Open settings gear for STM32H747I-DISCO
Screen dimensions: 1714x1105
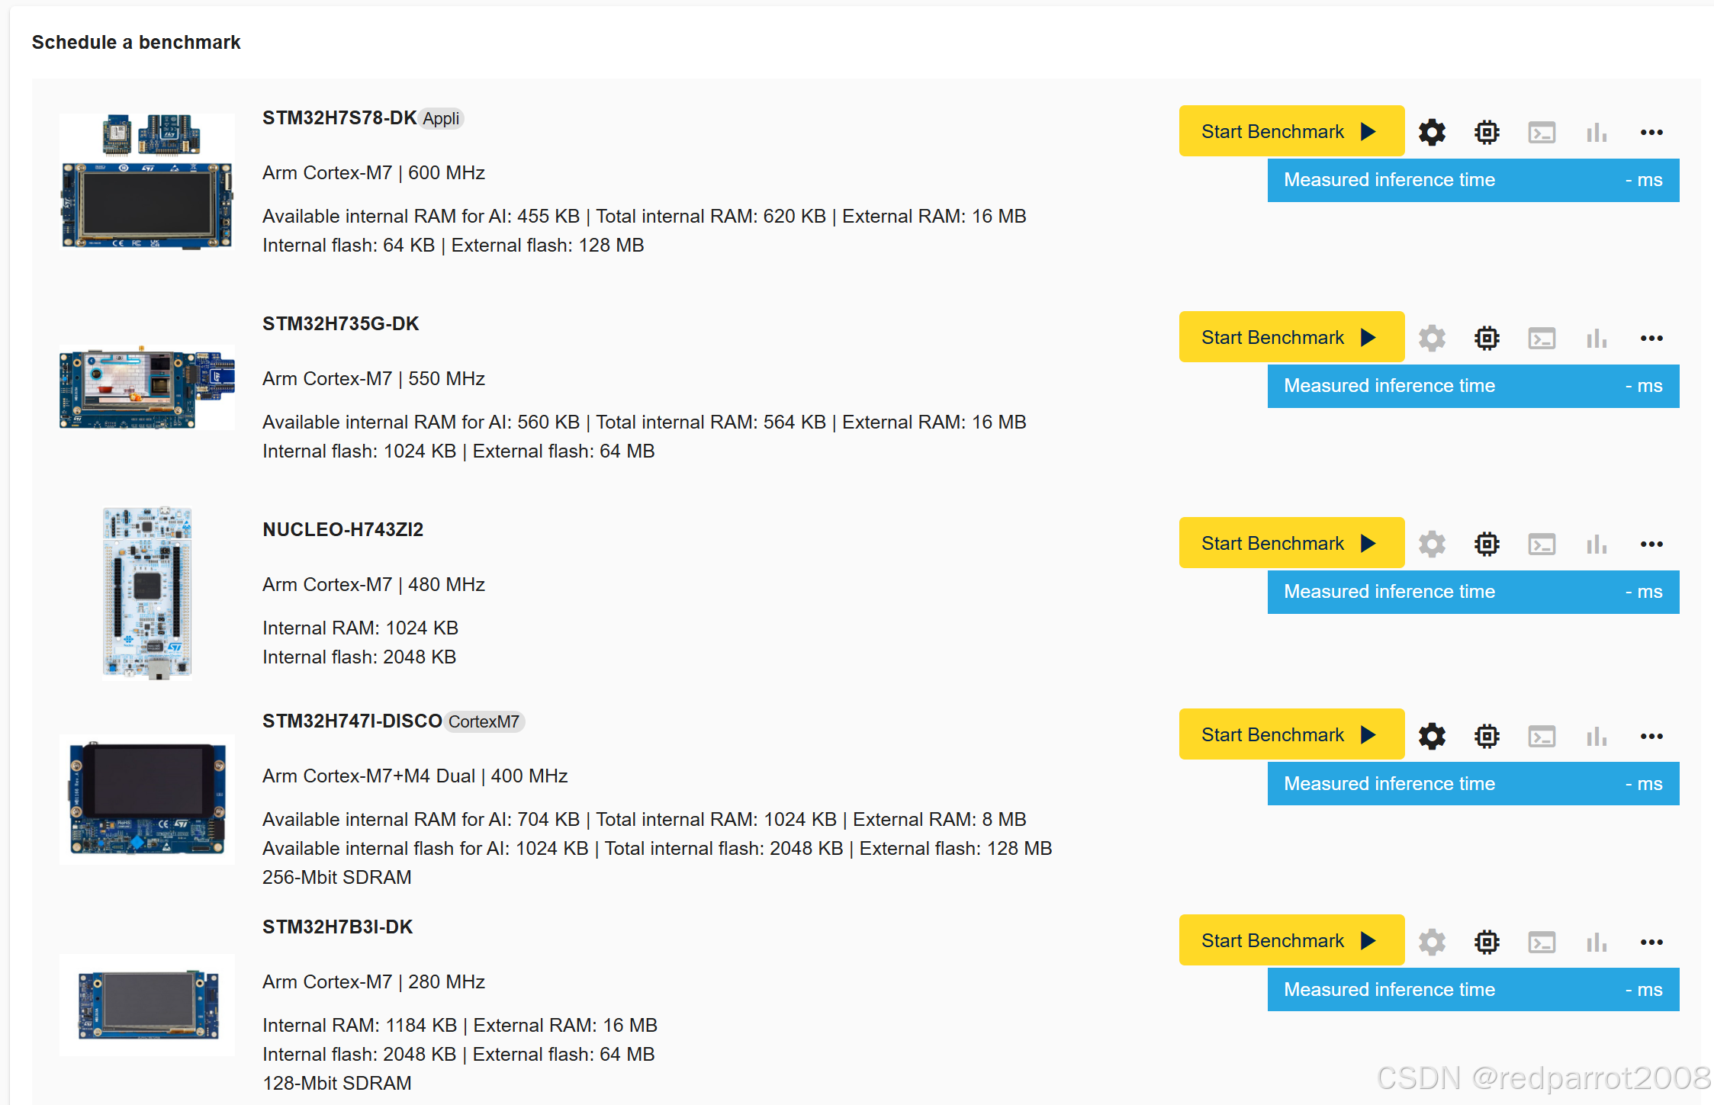coord(1432,736)
